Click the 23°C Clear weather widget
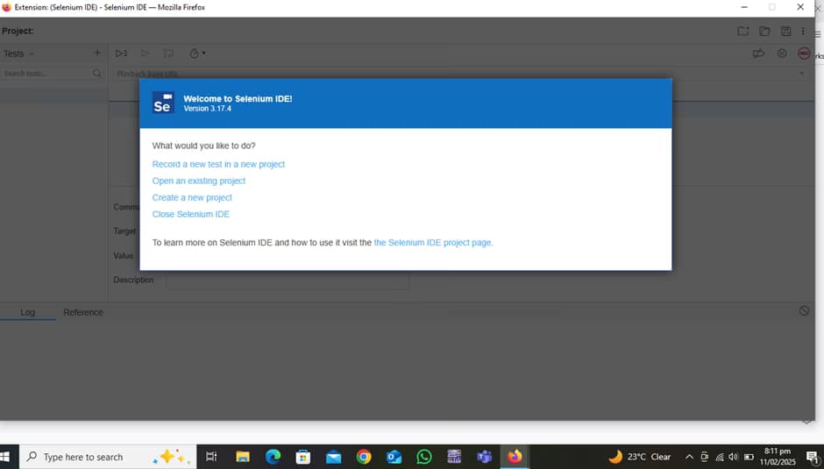Image resolution: width=824 pixels, height=469 pixels. (x=640, y=457)
